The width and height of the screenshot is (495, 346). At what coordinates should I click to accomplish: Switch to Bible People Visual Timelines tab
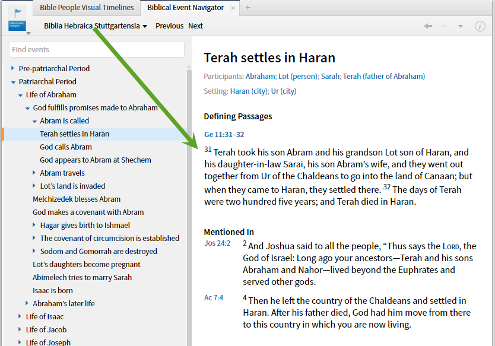coord(87,8)
